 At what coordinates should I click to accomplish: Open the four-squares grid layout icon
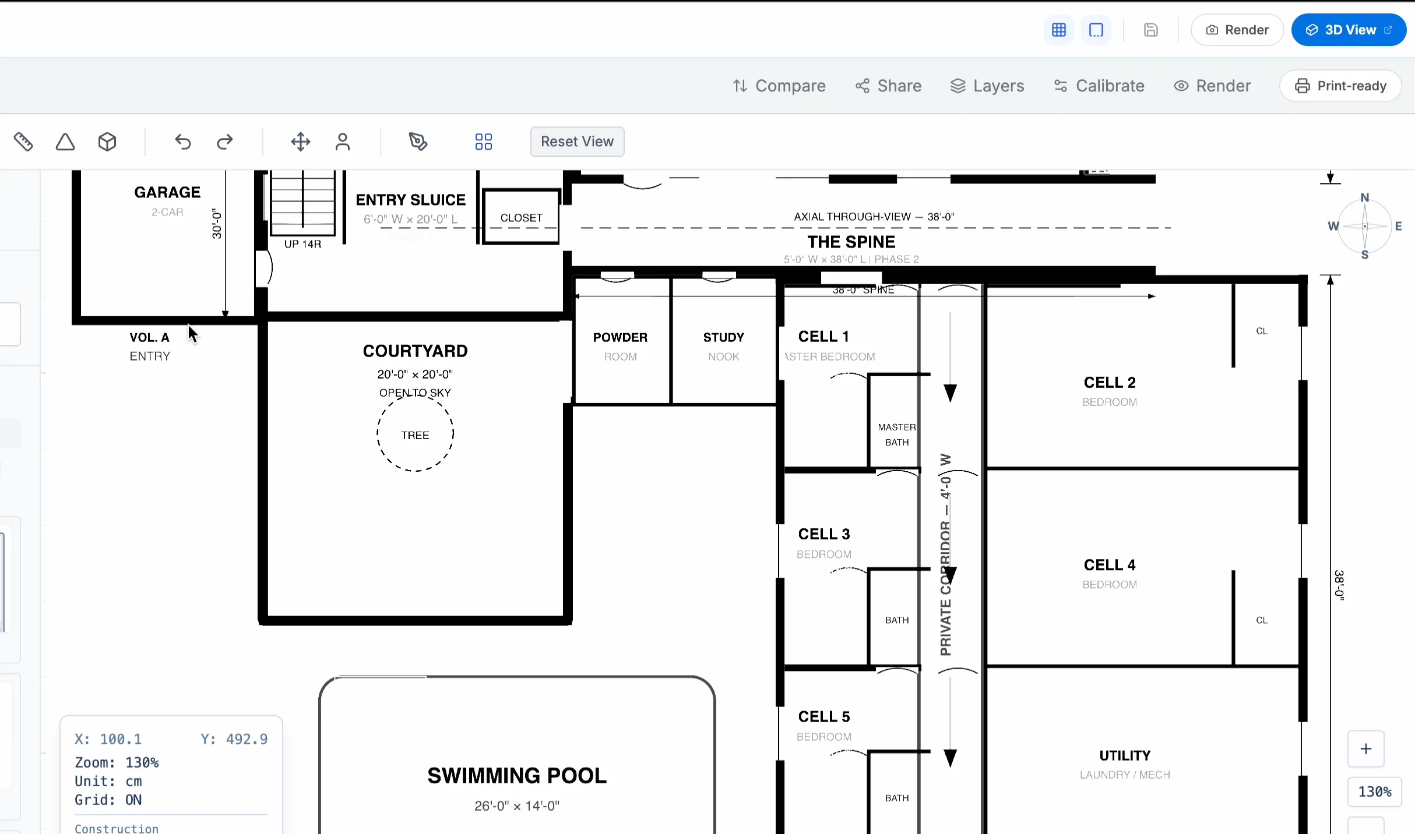click(x=483, y=142)
